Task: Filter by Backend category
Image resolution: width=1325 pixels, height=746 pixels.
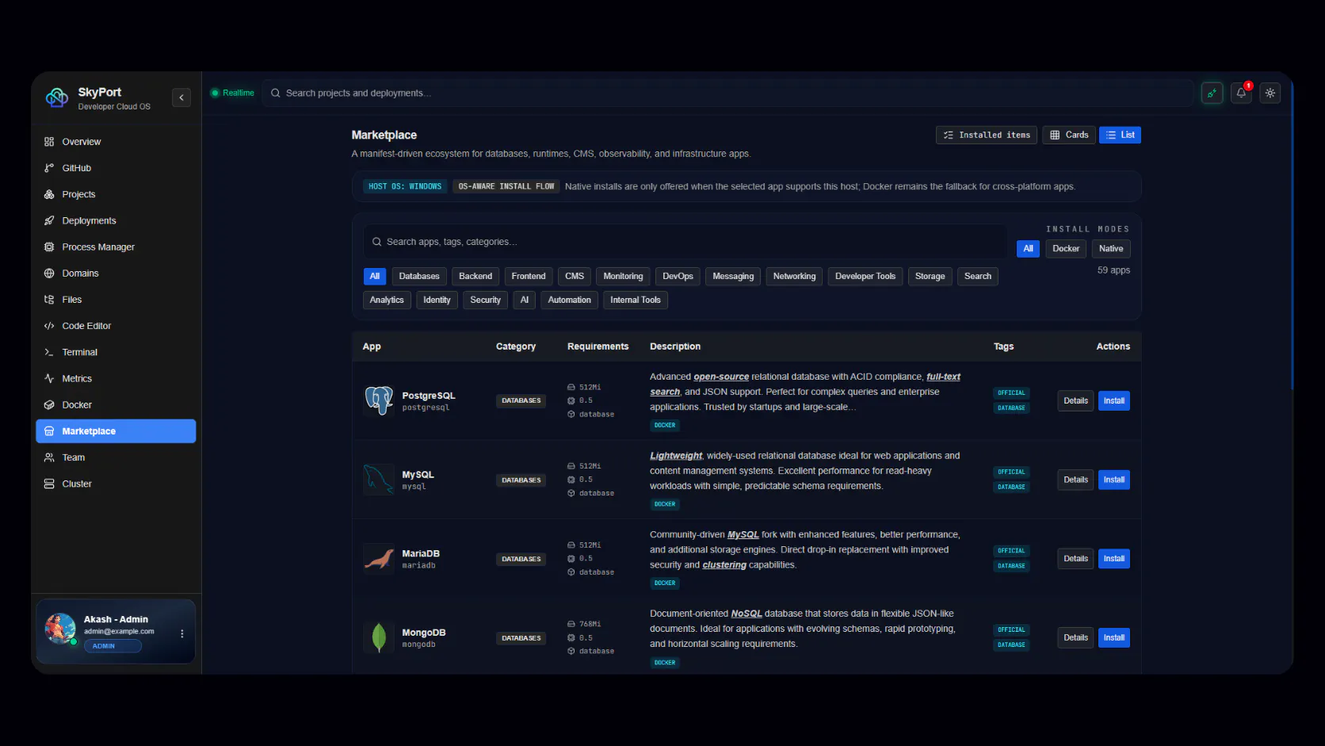Action: [475, 276]
